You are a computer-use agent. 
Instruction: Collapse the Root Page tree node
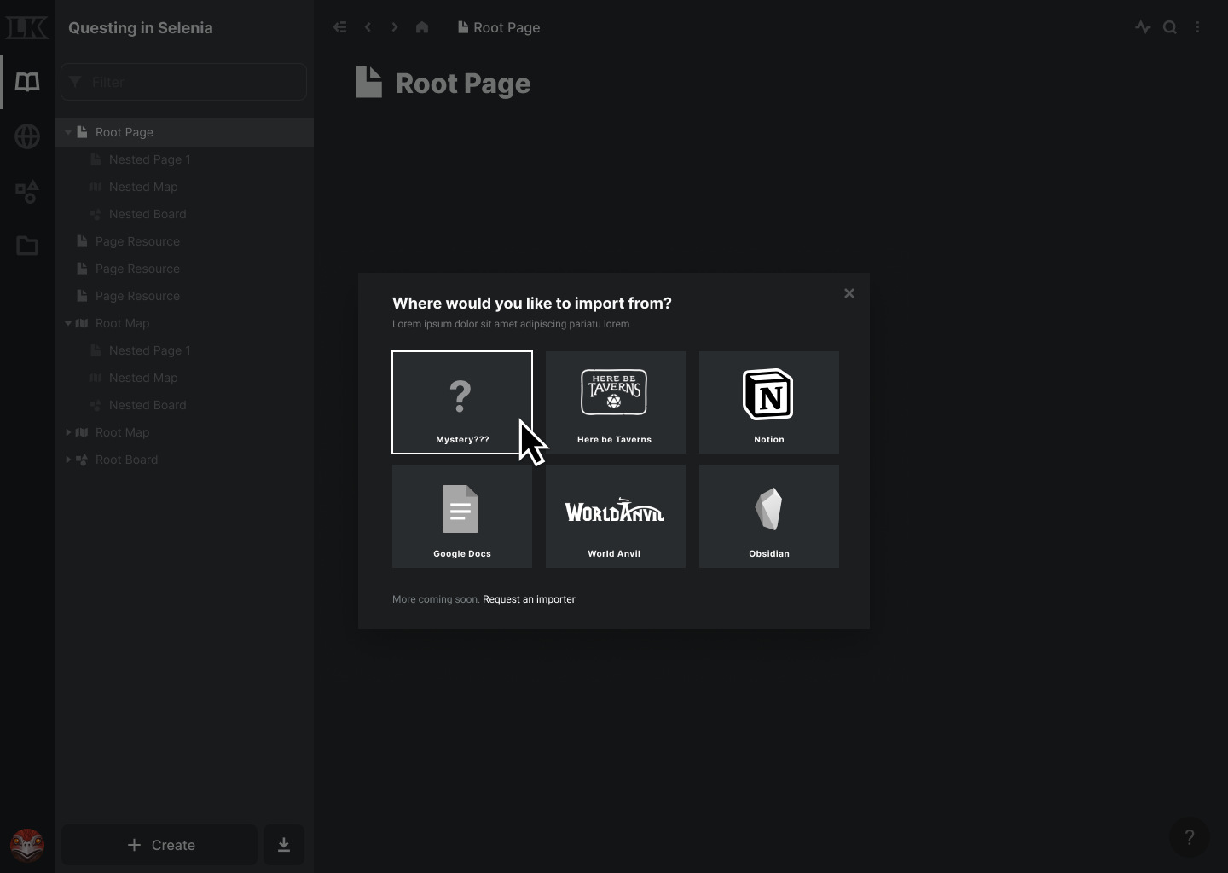(x=68, y=132)
